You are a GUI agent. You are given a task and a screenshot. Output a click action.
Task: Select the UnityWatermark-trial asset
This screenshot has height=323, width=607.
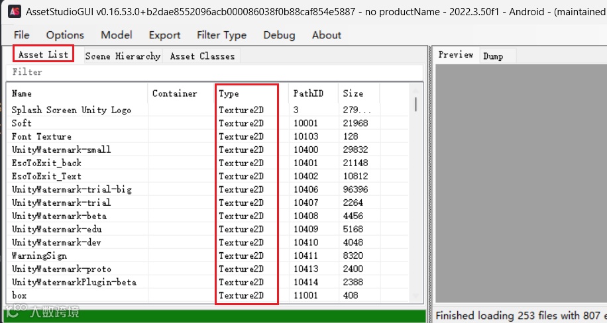[61, 203]
